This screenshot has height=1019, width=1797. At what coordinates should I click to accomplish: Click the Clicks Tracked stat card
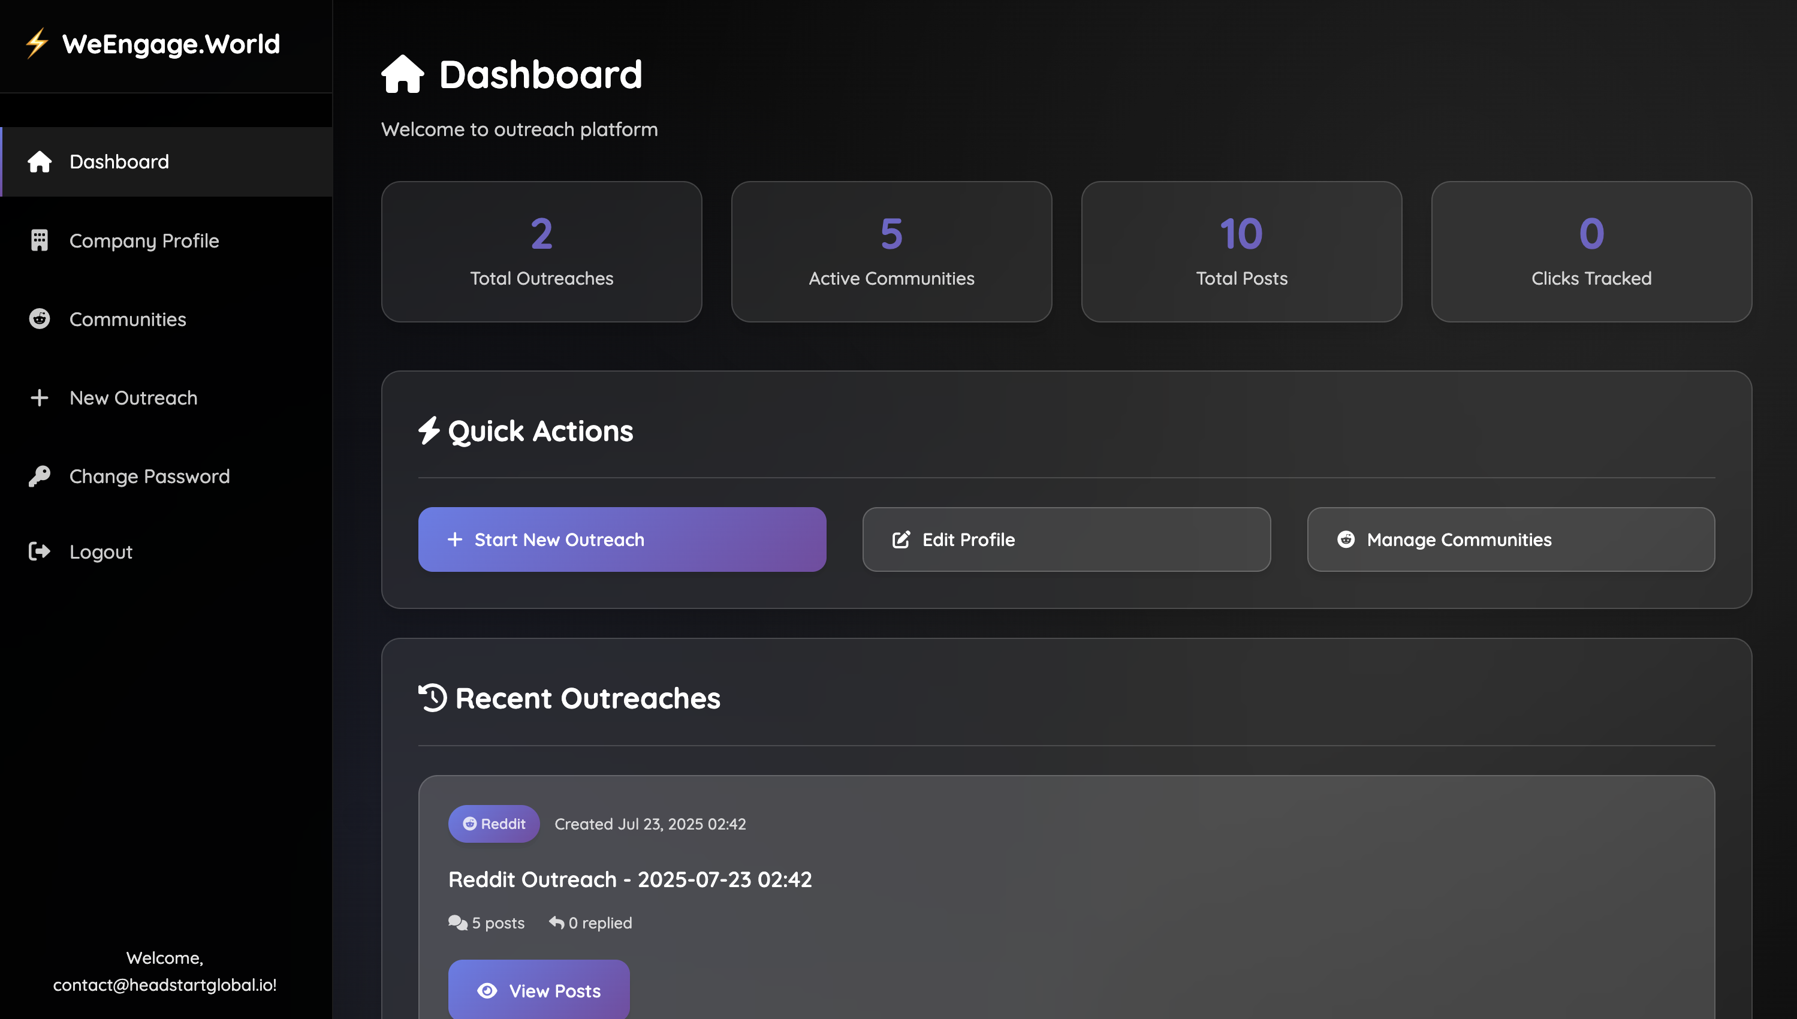tap(1591, 252)
